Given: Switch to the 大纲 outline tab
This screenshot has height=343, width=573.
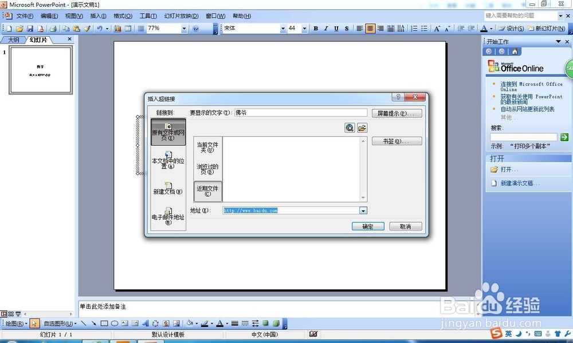Looking at the screenshot, I should click(x=13, y=39).
